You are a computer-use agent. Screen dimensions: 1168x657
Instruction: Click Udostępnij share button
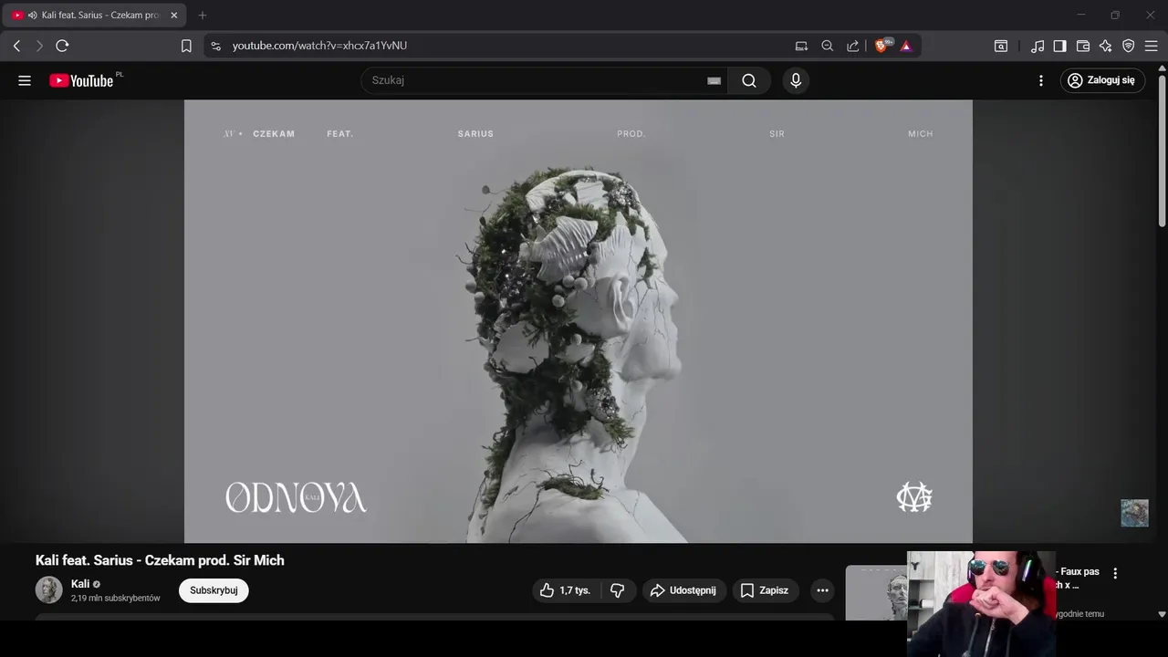point(684,590)
